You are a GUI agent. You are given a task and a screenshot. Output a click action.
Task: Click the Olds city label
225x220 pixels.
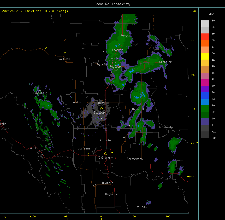pyautogui.click(x=101, y=103)
